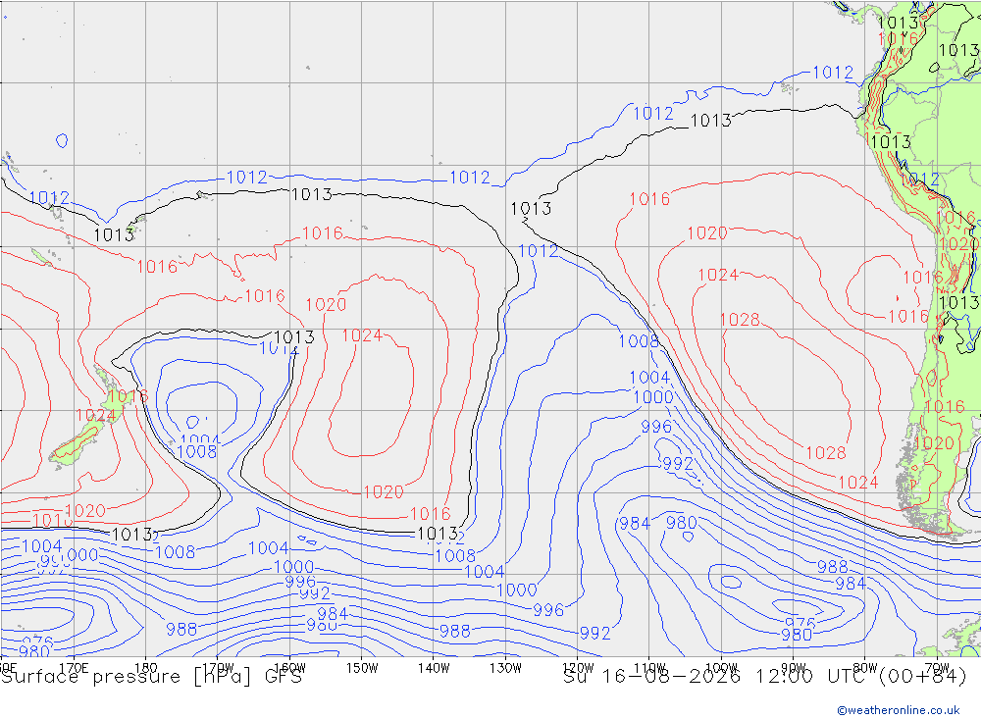The height and width of the screenshot is (719, 981).
Task: Select the 110W longitude label
Action: (x=649, y=667)
